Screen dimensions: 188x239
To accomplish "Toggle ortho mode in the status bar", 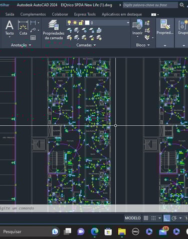I will [166, 218].
